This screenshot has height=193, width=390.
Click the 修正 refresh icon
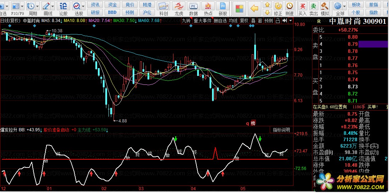point(279,6)
